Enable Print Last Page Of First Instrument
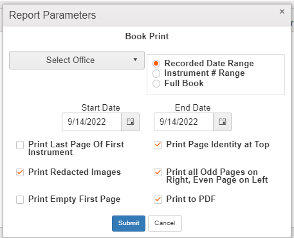The height and width of the screenshot is (238, 294). 20,145
